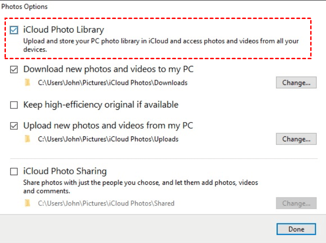Image resolution: width=326 pixels, height=243 pixels.
Task: Click folder icon beside Uploads path
Action: (x=28, y=139)
